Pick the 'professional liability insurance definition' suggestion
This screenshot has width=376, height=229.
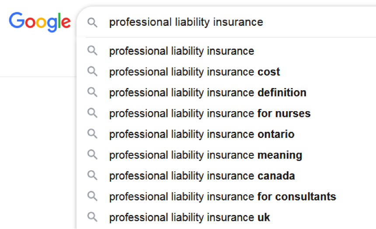pyautogui.click(x=208, y=93)
